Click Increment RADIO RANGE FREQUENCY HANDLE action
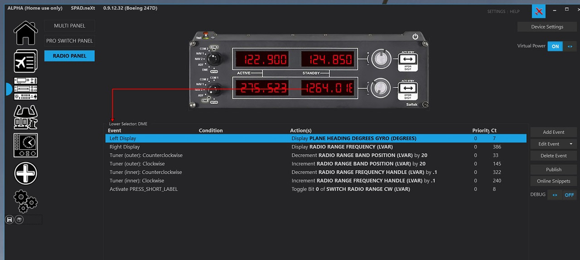The image size is (580, 260). 363,181
